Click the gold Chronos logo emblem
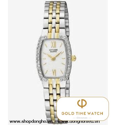 [82, 104]
